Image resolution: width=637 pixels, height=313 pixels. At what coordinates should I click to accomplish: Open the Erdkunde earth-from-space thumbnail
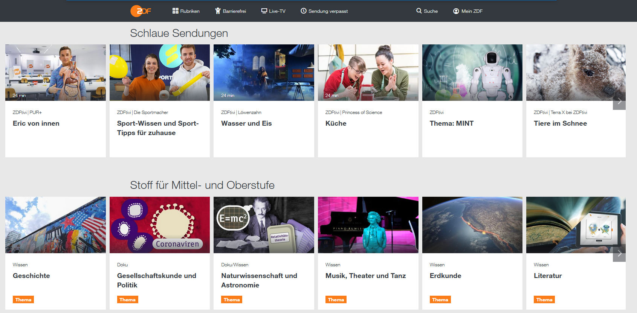[x=472, y=225]
